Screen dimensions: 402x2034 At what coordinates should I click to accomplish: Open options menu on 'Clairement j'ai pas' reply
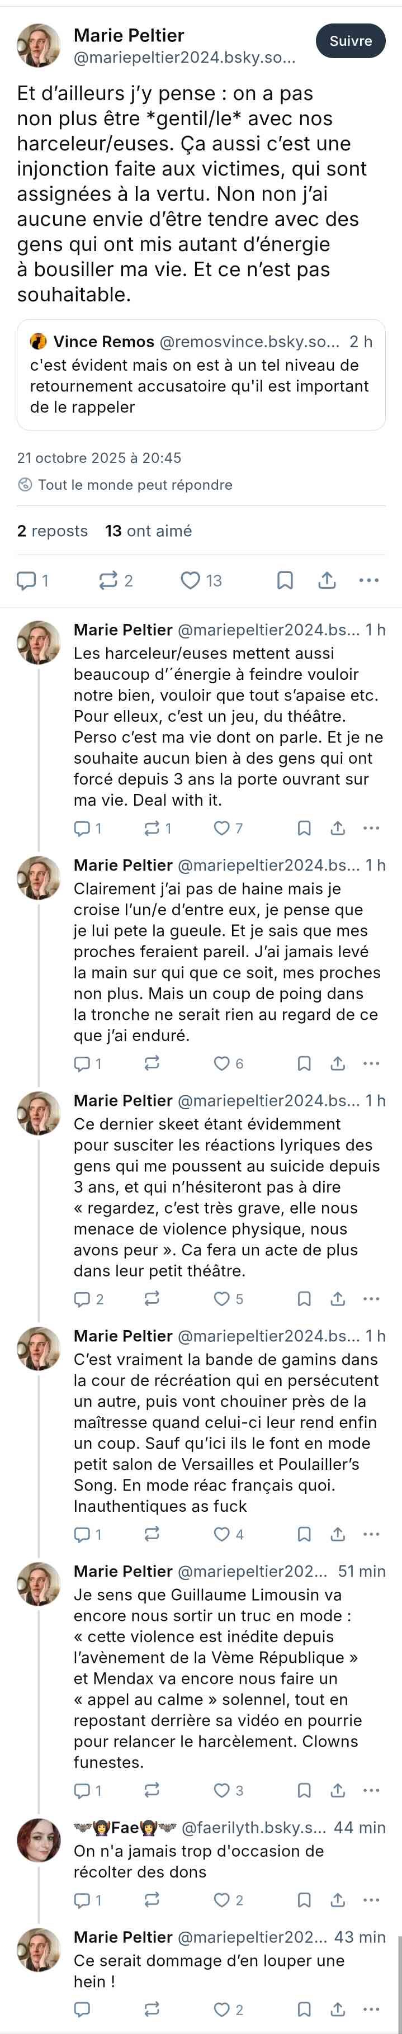[x=371, y=1063]
